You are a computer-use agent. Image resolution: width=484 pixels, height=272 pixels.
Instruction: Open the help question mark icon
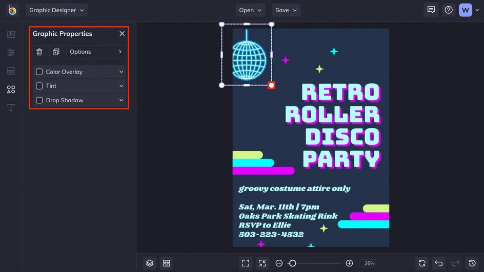449,10
